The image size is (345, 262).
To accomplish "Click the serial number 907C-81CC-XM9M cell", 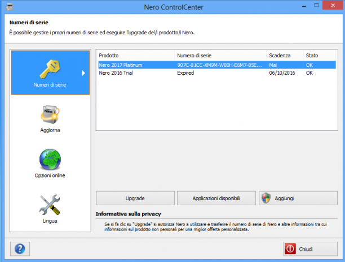I will pos(220,65).
